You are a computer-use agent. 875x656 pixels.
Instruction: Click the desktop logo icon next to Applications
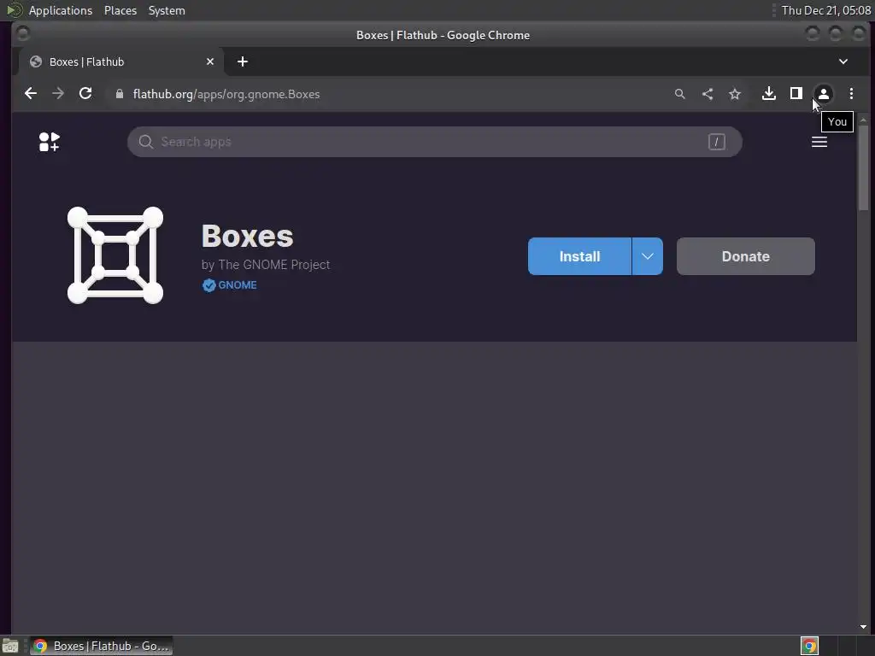point(14,10)
